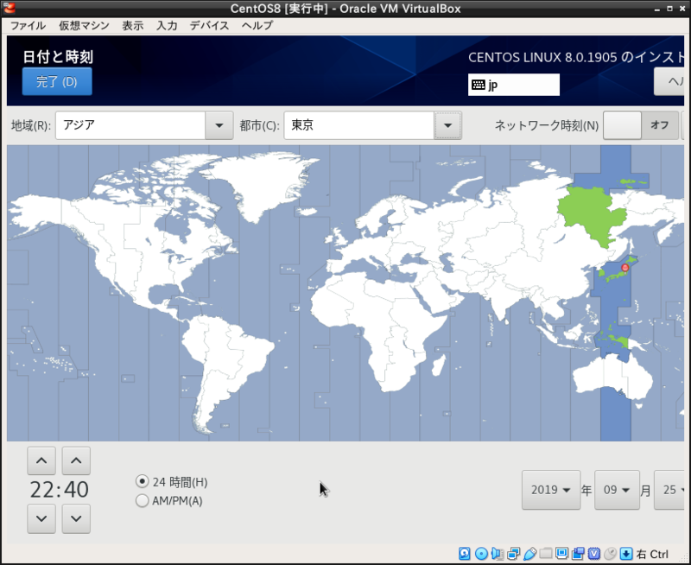Screen dimensions: 691x565
Task: Click Africa on the timezone map
Action: pyautogui.click(x=379, y=327)
